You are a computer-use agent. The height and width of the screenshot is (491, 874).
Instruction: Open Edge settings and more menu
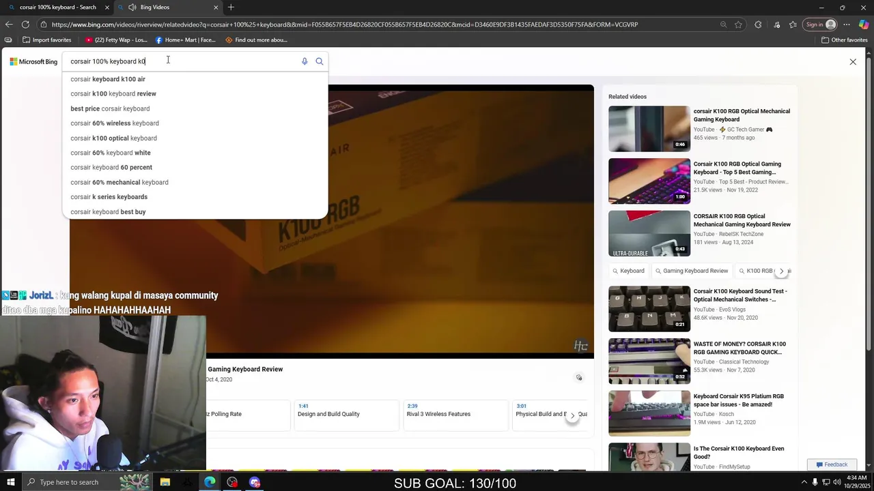click(847, 25)
